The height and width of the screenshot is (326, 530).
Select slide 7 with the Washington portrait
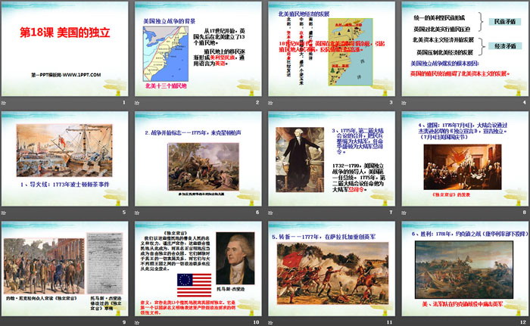(x=332, y=159)
